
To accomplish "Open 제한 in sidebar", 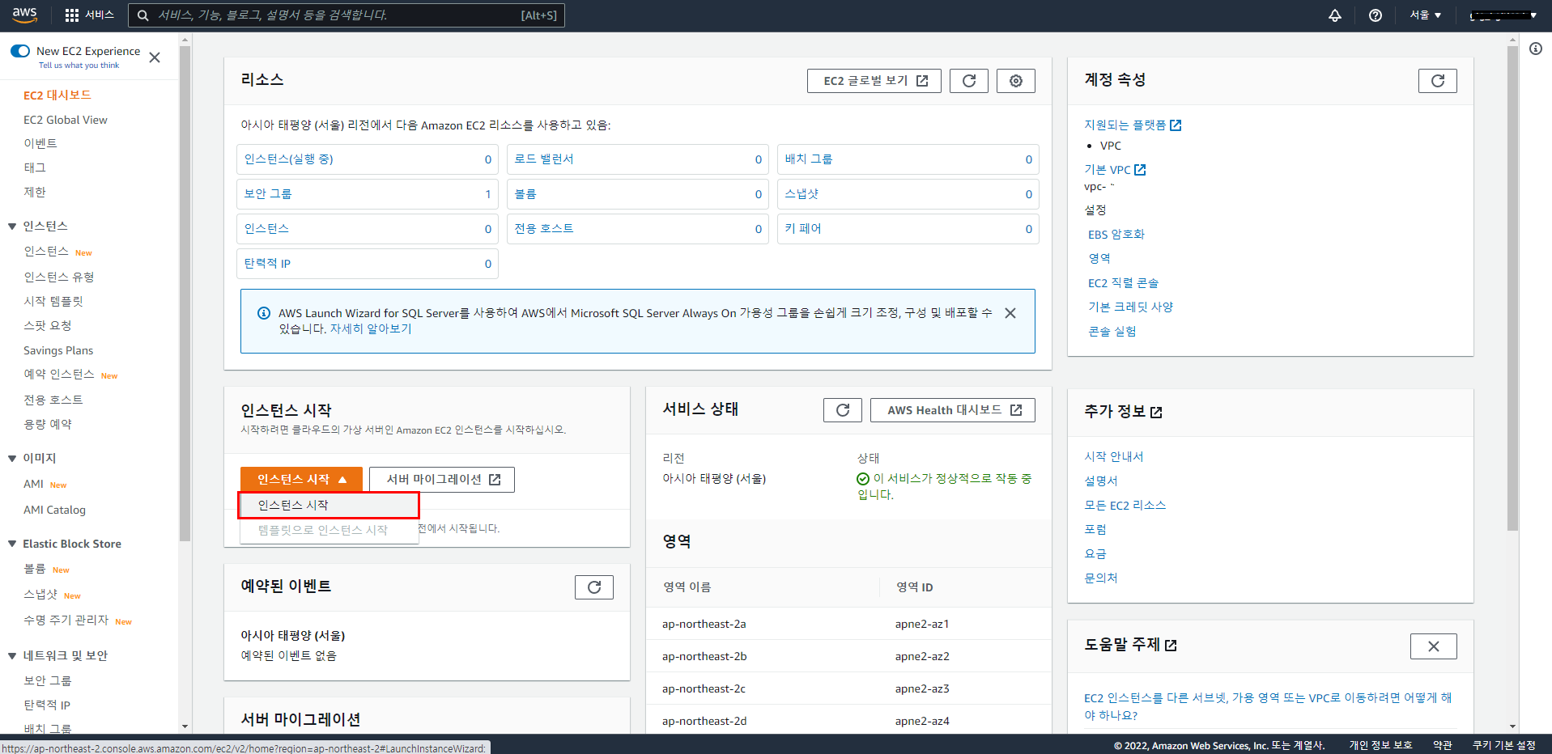I will tap(35, 192).
